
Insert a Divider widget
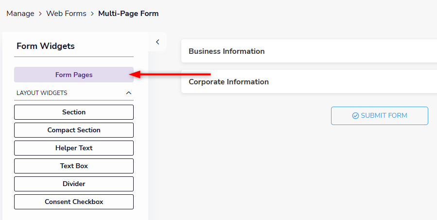[74, 184]
